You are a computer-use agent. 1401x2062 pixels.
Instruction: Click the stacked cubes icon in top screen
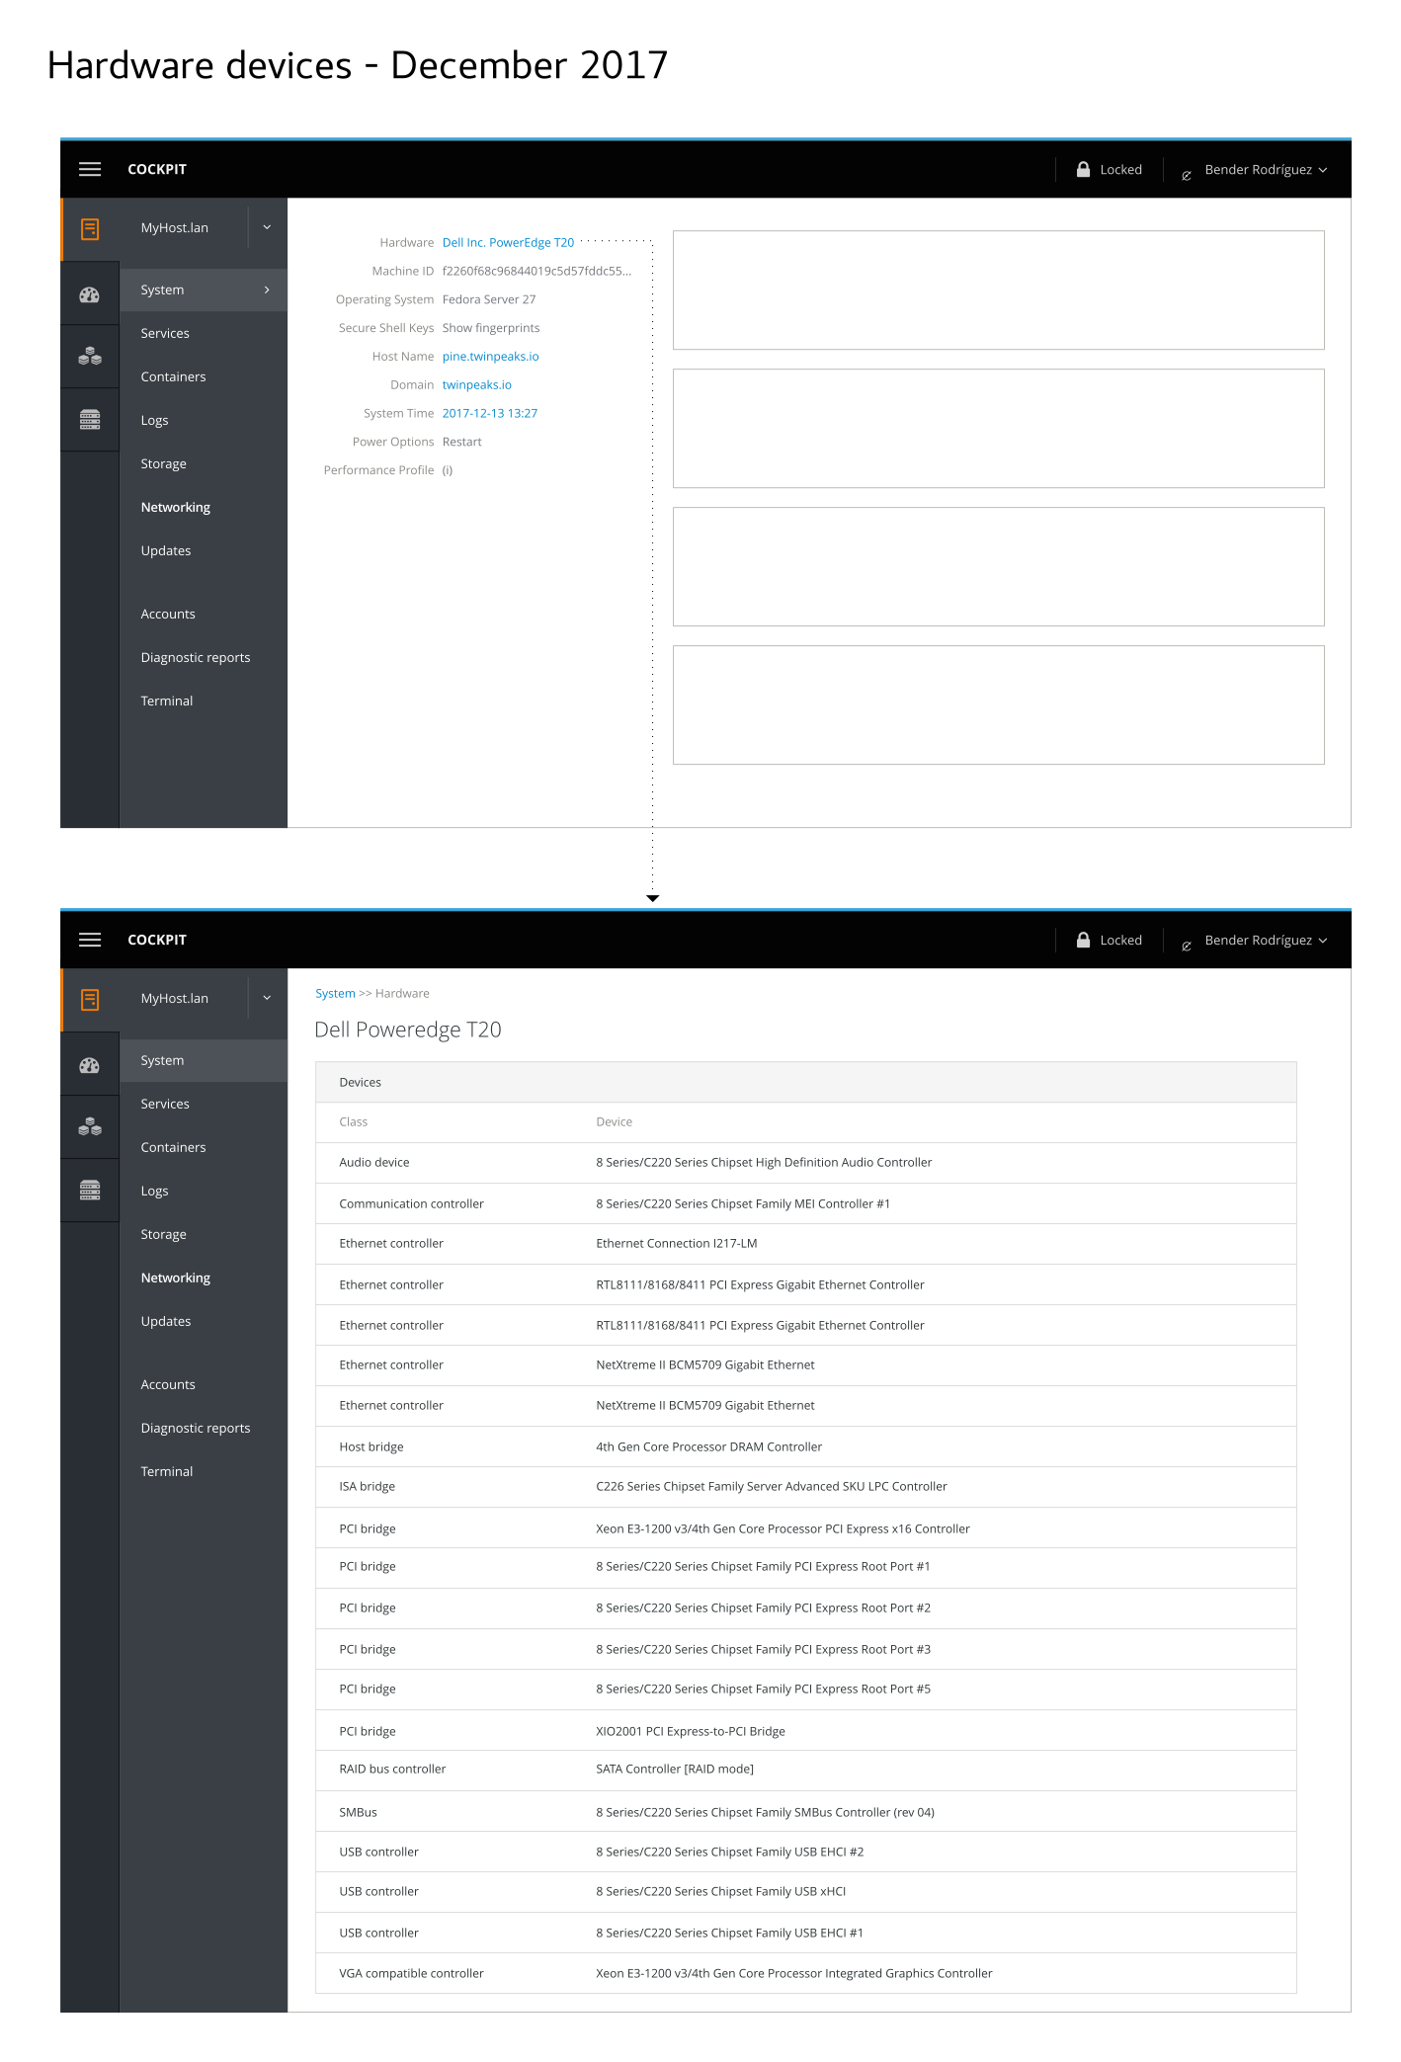(90, 356)
